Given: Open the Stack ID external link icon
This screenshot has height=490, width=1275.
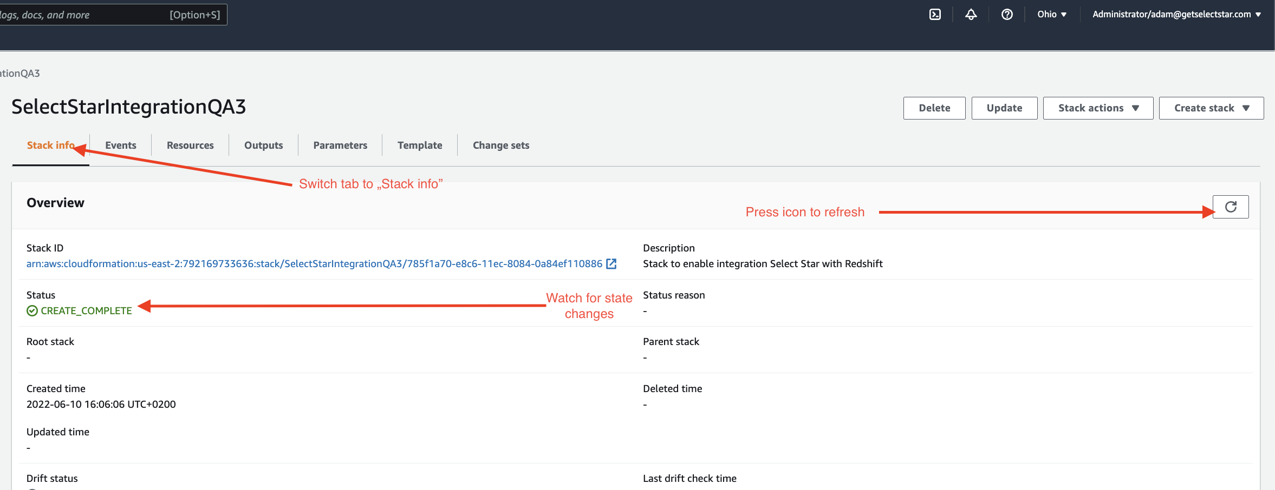Looking at the screenshot, I should tap(612, 264).
